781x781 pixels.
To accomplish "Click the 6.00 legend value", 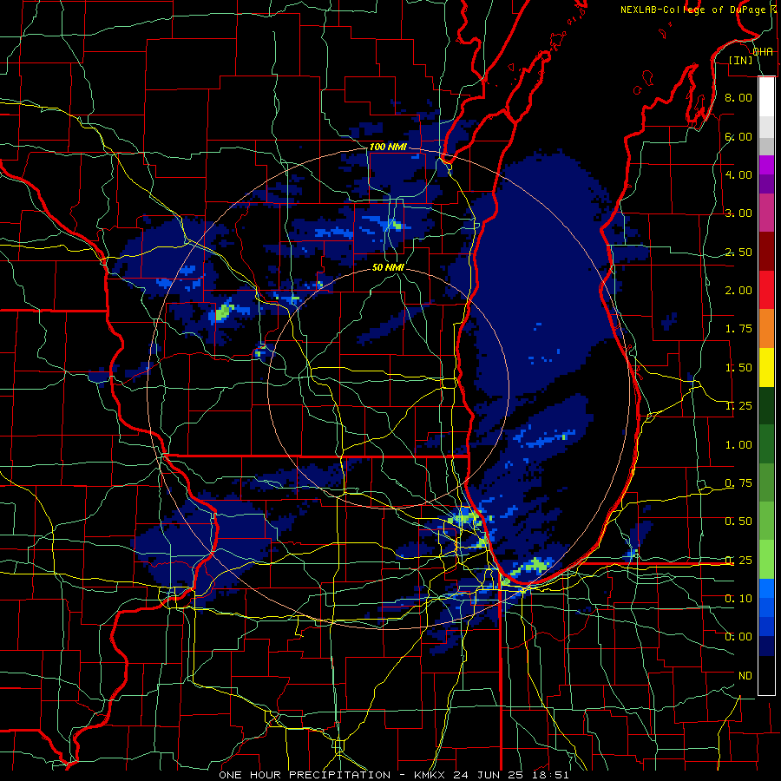I will click(738, 136).
